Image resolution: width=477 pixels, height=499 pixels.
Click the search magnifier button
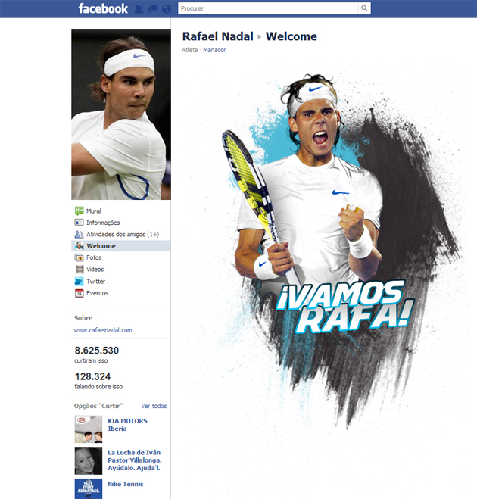[x=364, y=8]
